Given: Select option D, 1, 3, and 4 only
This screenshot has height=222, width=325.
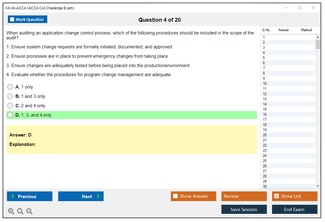Looking at the screenshot, I should pyautogui.click(x=10, y=115).
